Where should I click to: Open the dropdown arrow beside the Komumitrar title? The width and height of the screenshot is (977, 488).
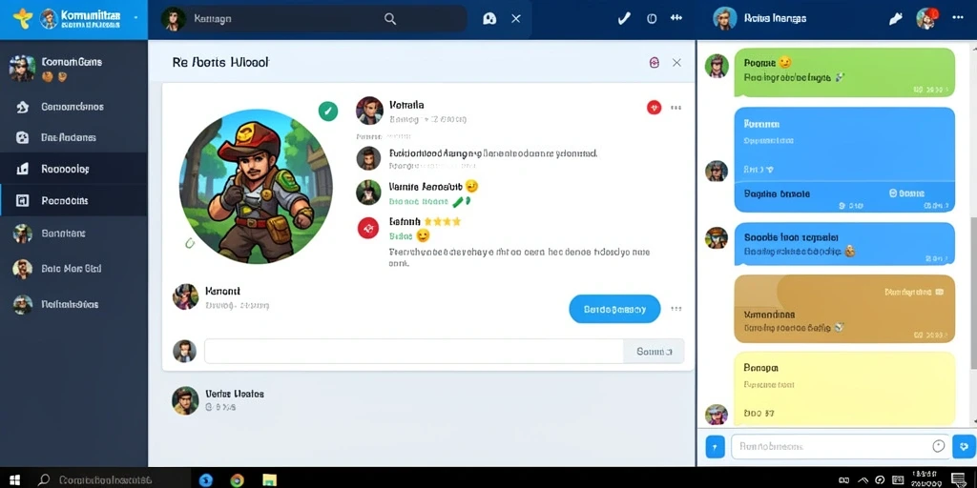click(x=135, y=18)
